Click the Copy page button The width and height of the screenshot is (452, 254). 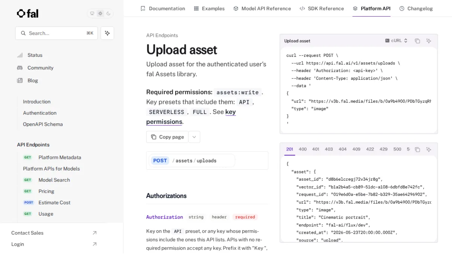(167, 137)
